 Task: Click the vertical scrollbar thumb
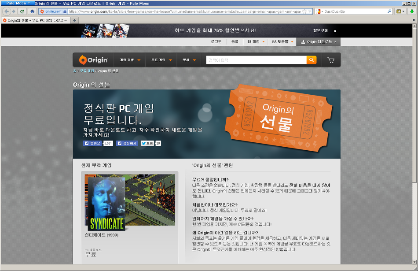[x=414, y=105]
